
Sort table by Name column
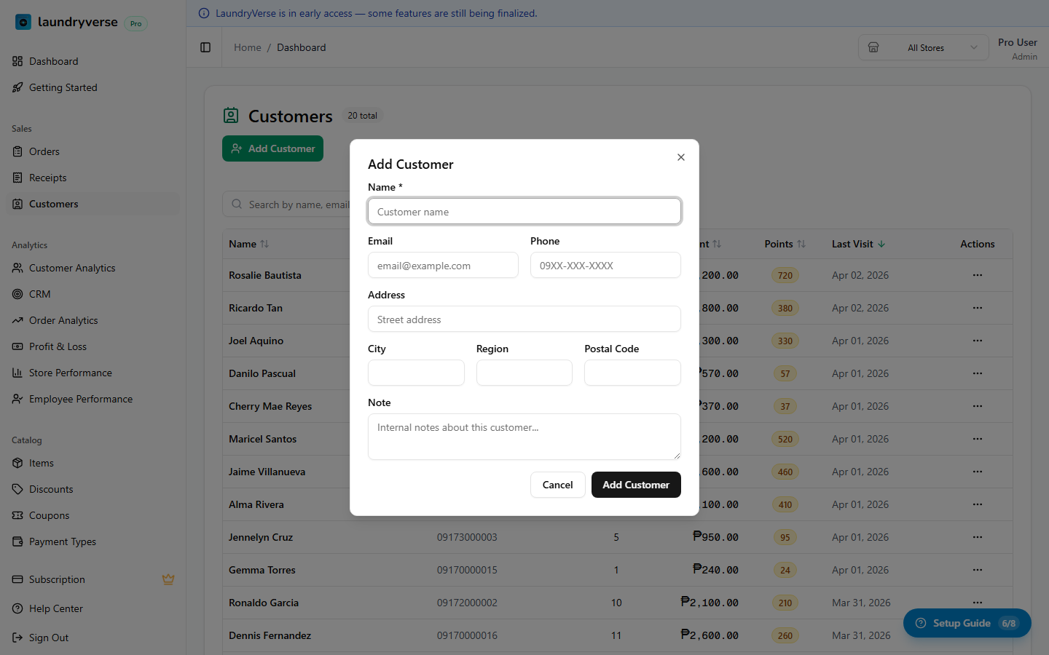248,244
